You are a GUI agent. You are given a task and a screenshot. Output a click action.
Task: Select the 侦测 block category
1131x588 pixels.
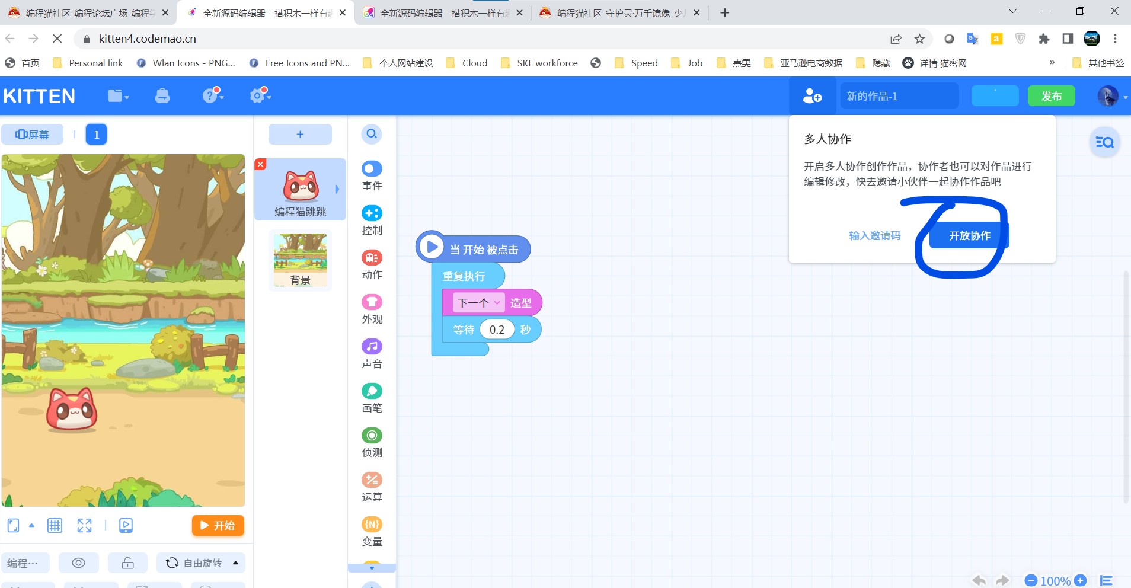click(372, 443)
